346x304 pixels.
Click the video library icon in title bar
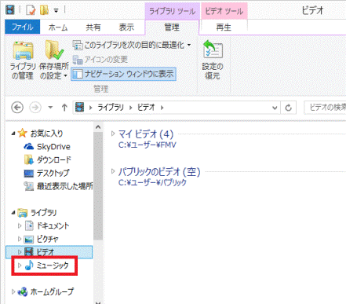tap(10, 10)
